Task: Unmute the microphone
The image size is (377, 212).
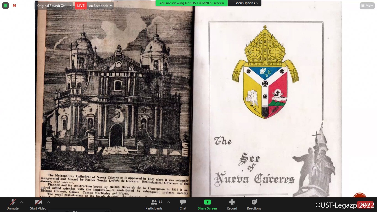Action: (x=12, y=205)
